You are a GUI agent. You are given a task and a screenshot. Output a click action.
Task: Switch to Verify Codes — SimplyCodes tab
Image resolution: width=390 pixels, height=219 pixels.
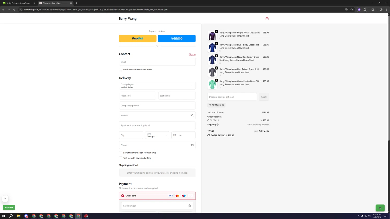[18, 3]
